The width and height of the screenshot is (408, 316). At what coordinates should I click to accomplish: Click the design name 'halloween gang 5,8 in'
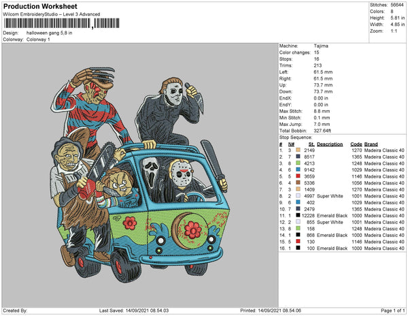(49, 33)
